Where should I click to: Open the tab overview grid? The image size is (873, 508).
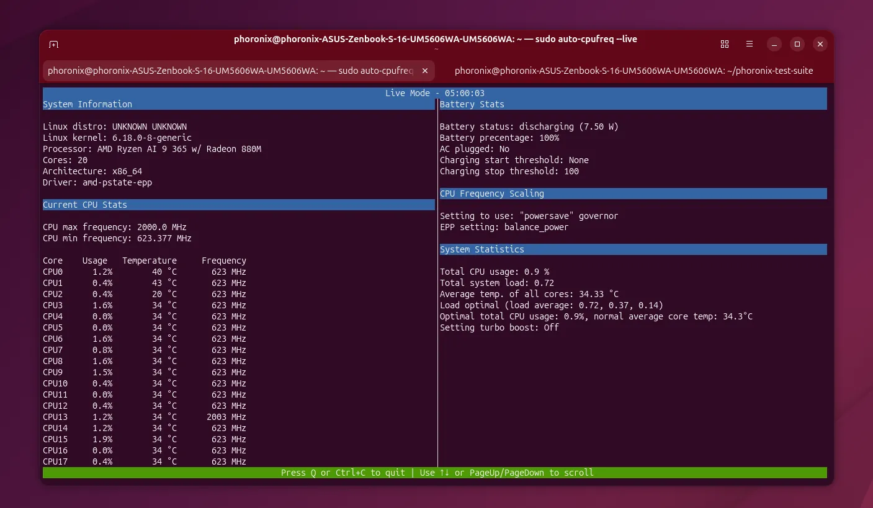[724, 44]
